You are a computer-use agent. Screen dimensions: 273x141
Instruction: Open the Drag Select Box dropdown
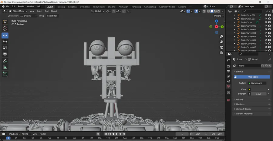click(53, 16)
